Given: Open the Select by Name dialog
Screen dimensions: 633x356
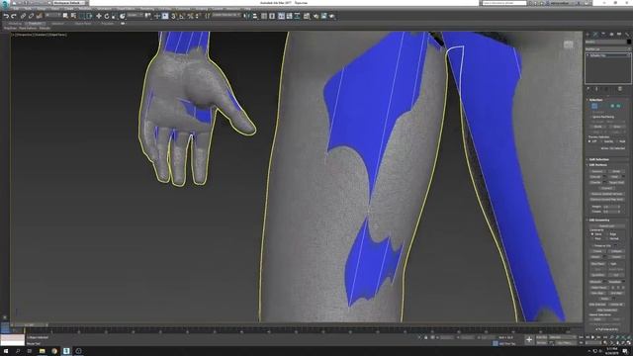Looking at the screenshot, I should [x=73, y=16].
